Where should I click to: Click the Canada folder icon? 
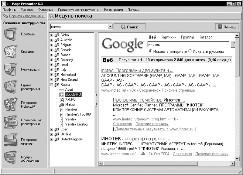coord(57,50)
